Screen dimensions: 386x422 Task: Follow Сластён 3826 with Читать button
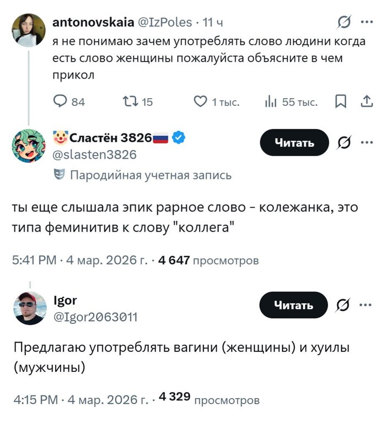click(x=294, y=143)
